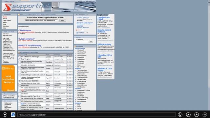Viewport: 210px width, 118px height.
Task: Open the Grafikkarten group link
Action: (81, 92)
